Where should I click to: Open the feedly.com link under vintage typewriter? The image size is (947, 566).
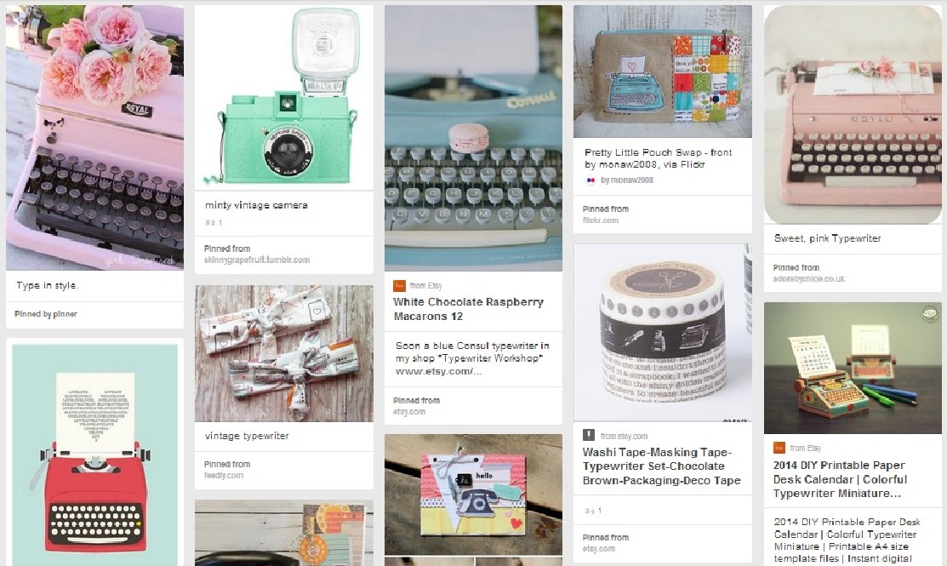(x=224, y=476)
